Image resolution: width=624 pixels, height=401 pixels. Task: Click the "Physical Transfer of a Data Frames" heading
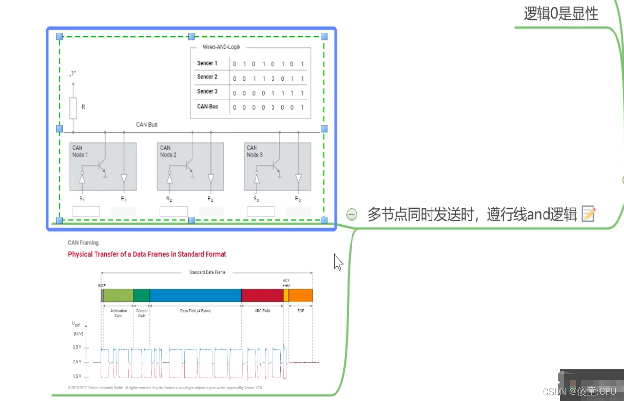[x=147, y=254]
